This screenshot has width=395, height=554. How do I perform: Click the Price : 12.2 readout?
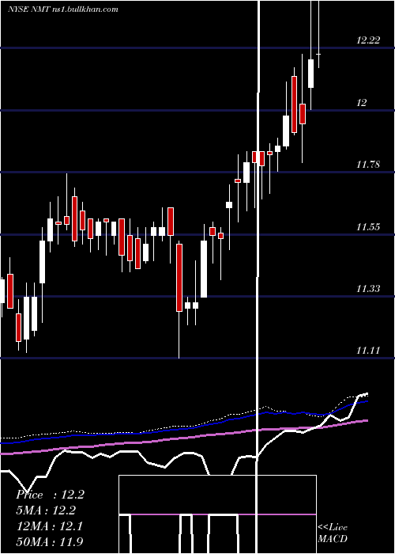[x=50, y=495]
